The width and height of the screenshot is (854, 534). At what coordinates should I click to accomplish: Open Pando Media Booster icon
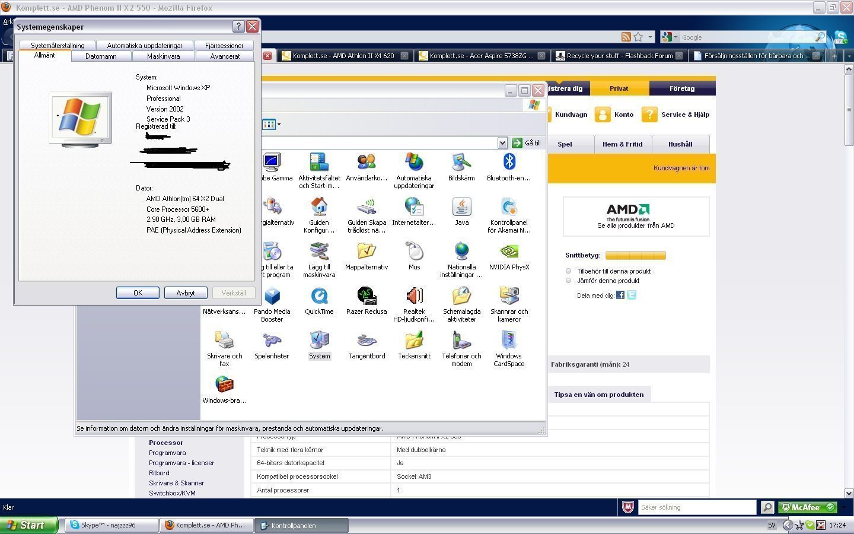[x=272, y=304]
